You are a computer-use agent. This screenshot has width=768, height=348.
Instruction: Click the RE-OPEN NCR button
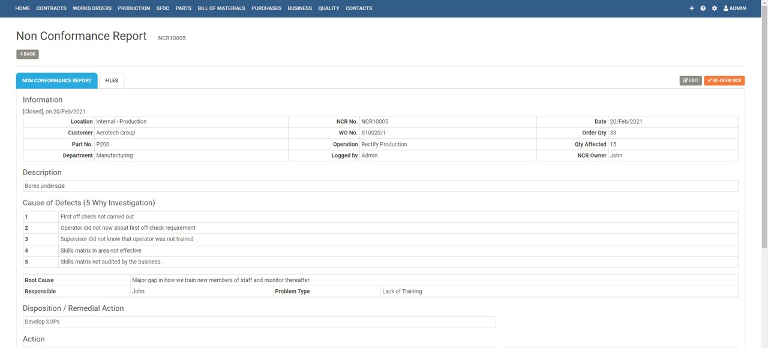724,80
